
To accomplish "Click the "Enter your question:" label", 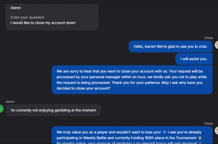I will tap(28, 18).
